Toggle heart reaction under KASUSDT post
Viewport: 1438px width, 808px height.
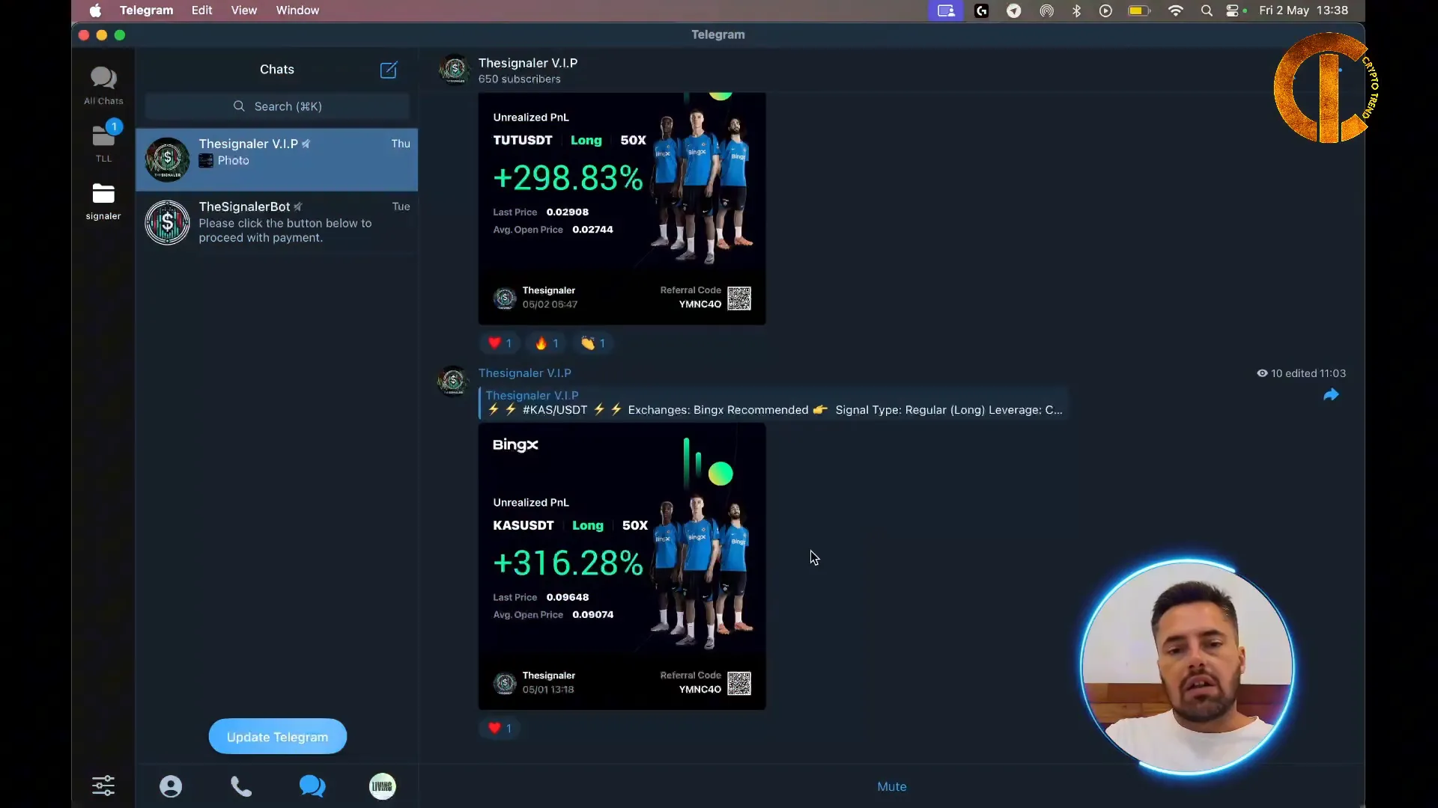coord(500,728)
